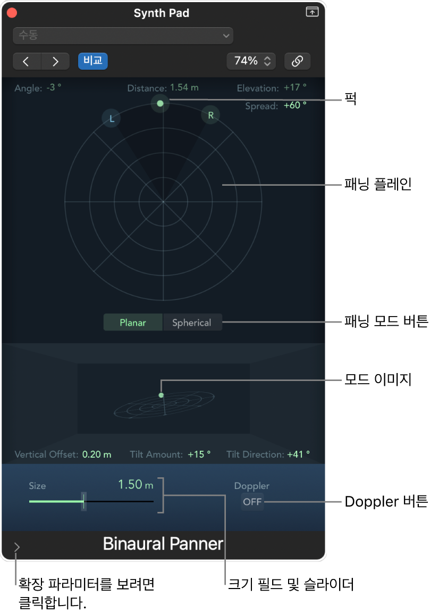
Task: Click the link chain icon button
Action: [297, 61]
